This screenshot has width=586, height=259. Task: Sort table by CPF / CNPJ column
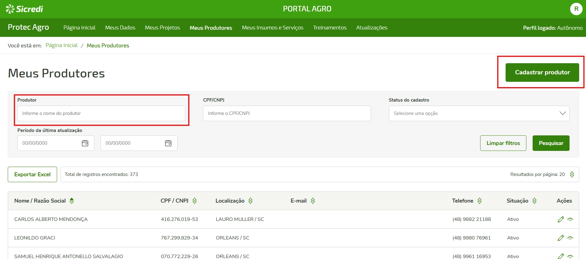195,201
